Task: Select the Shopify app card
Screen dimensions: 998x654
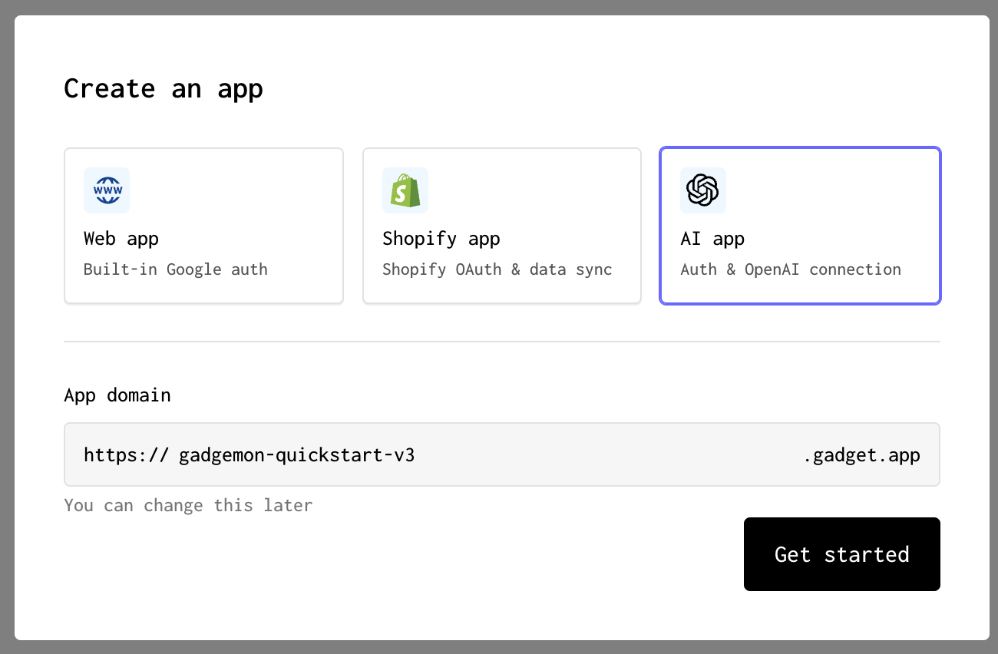Action: [x=502, y=226]
